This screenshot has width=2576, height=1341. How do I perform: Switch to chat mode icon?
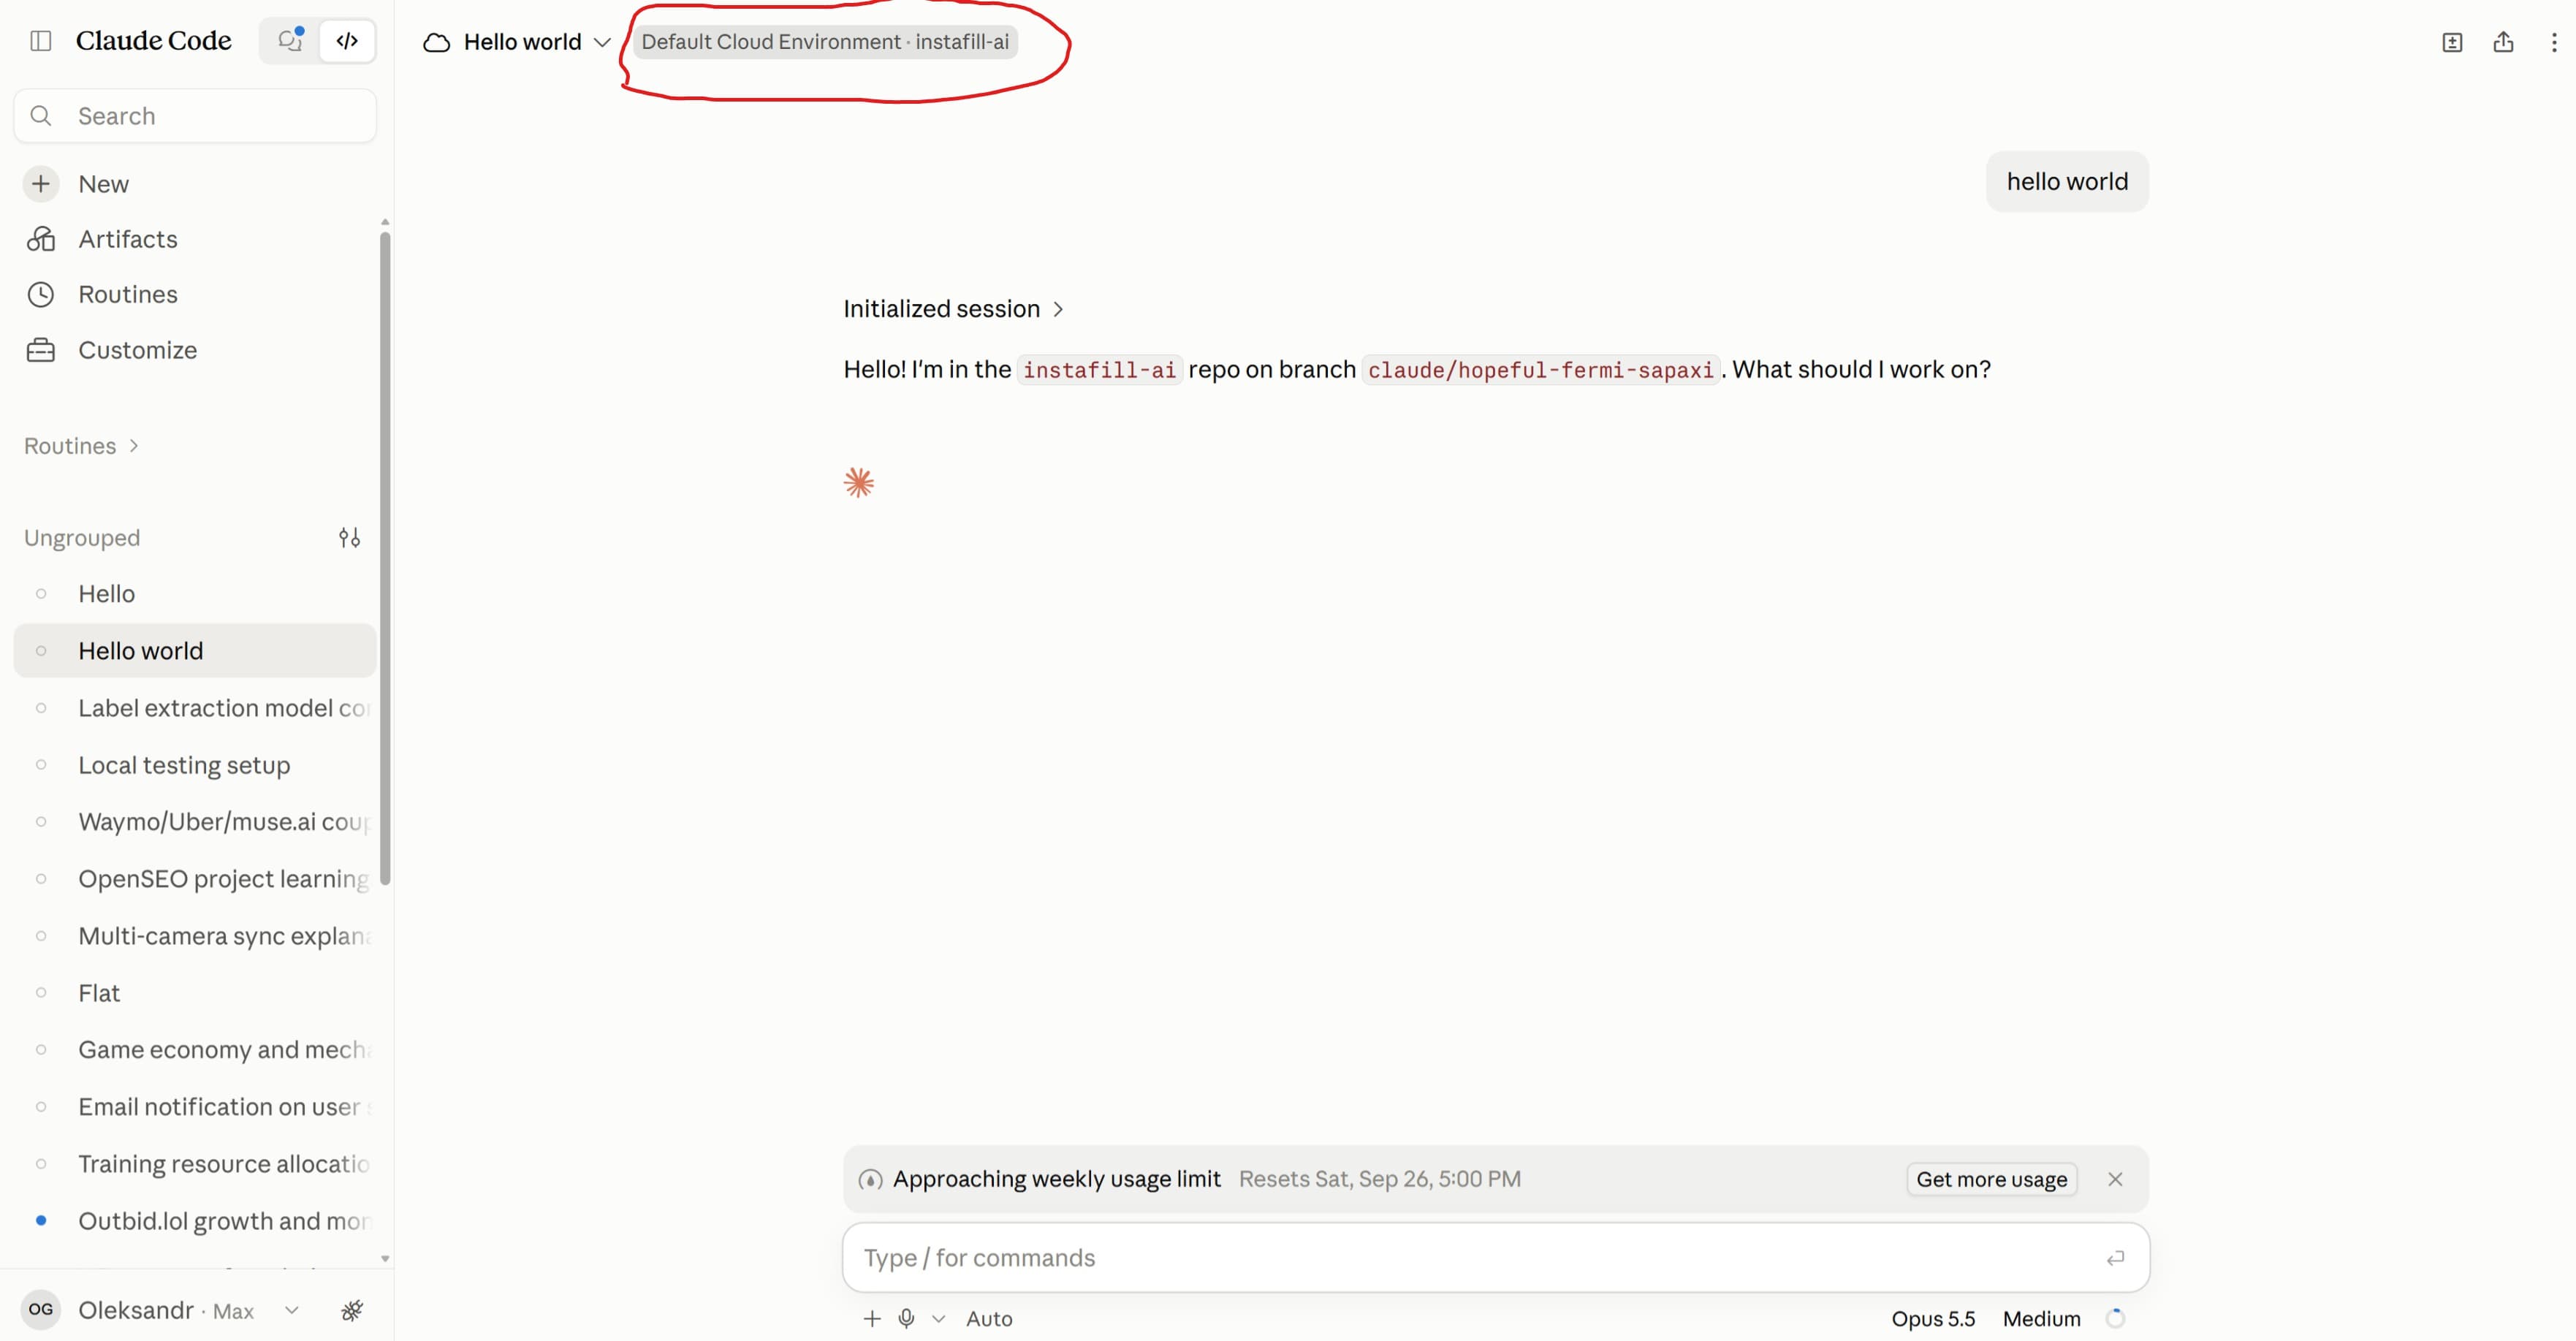tap(290, 41)
